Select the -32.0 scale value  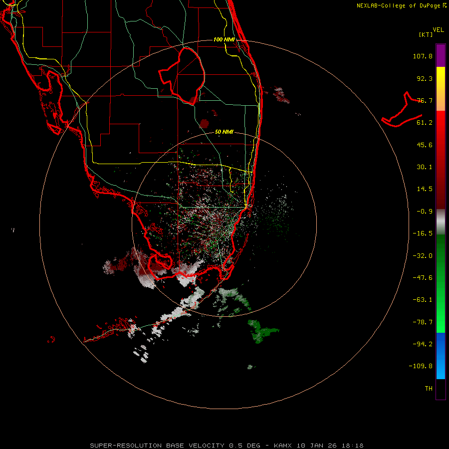click(x=423, y=256)
